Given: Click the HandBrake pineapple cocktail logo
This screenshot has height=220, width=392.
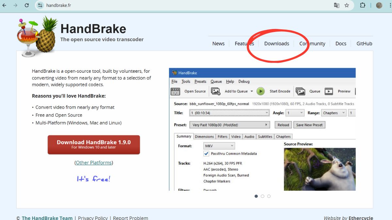Looking at the screenshot, I should coord(37,37).
